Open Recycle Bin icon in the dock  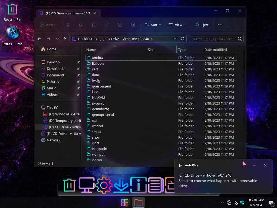(69, 185)
